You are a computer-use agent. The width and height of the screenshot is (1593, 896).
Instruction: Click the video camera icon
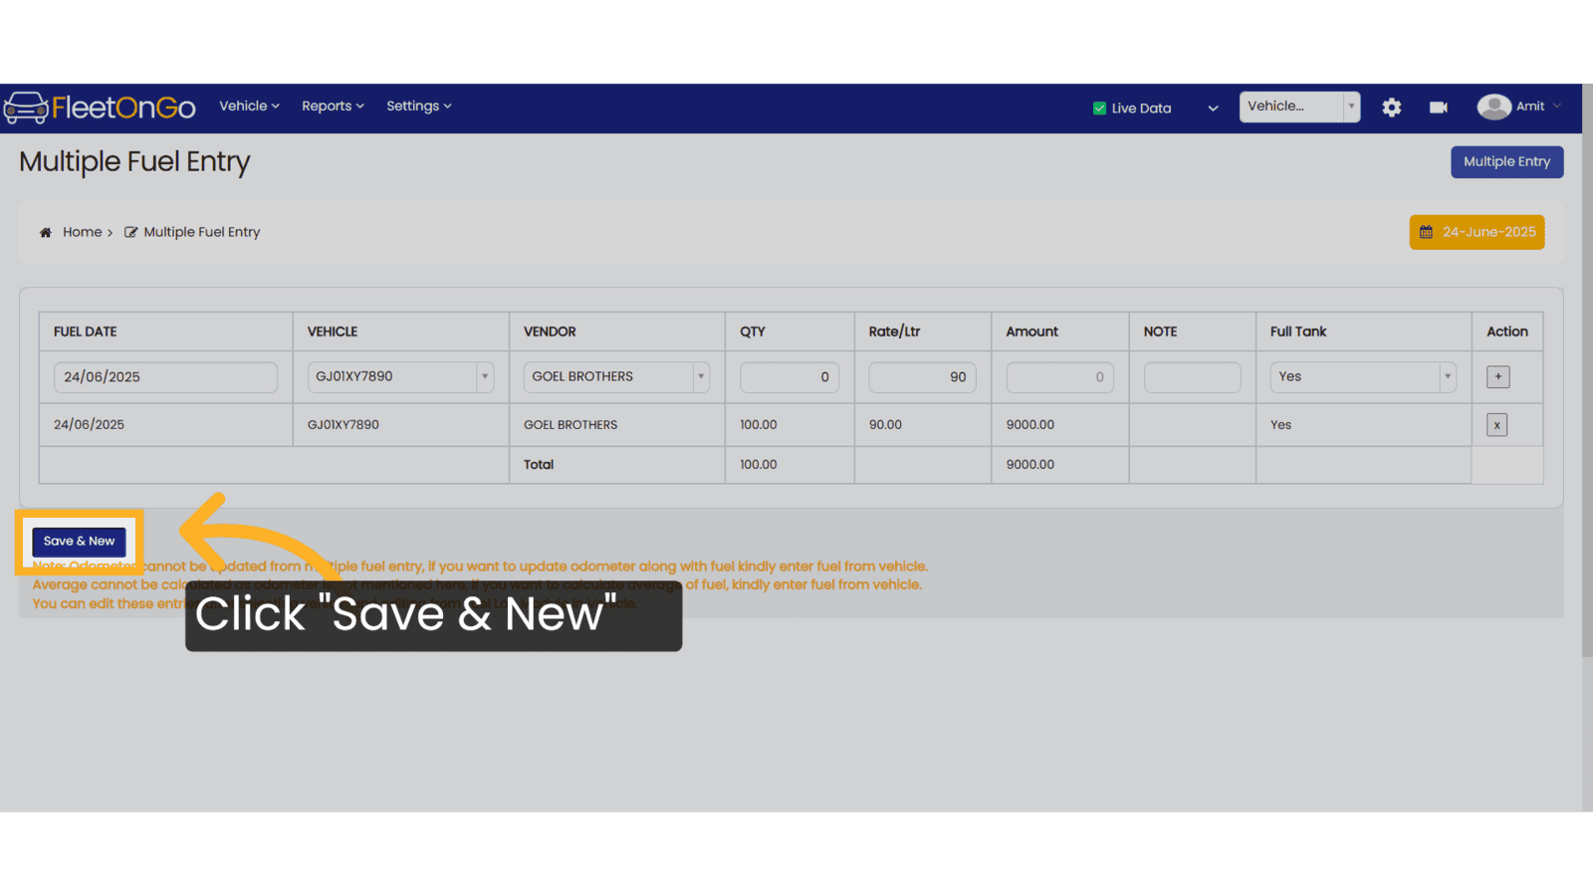point(1439,108)
